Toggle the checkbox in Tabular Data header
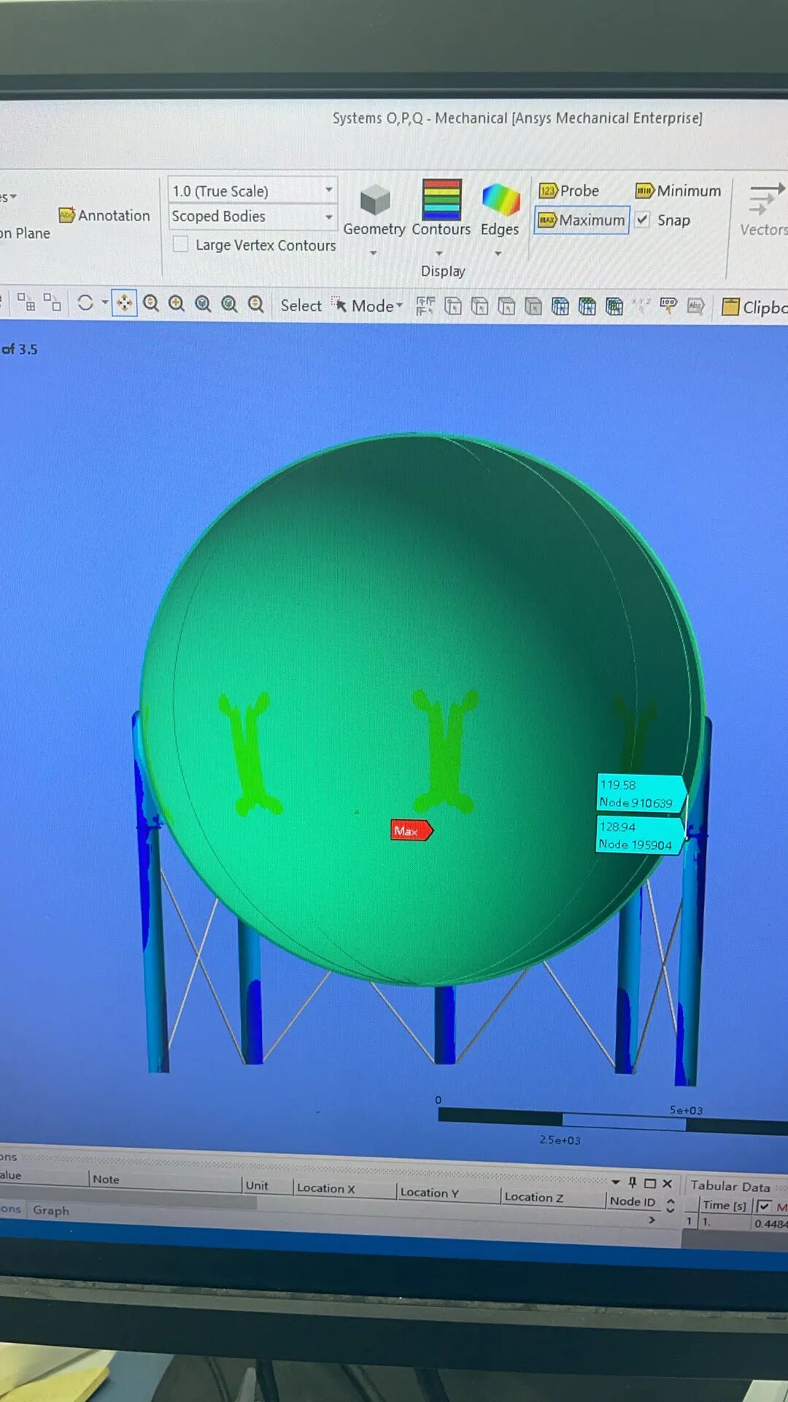788x1402 pixels. [x=763, y=1206]
